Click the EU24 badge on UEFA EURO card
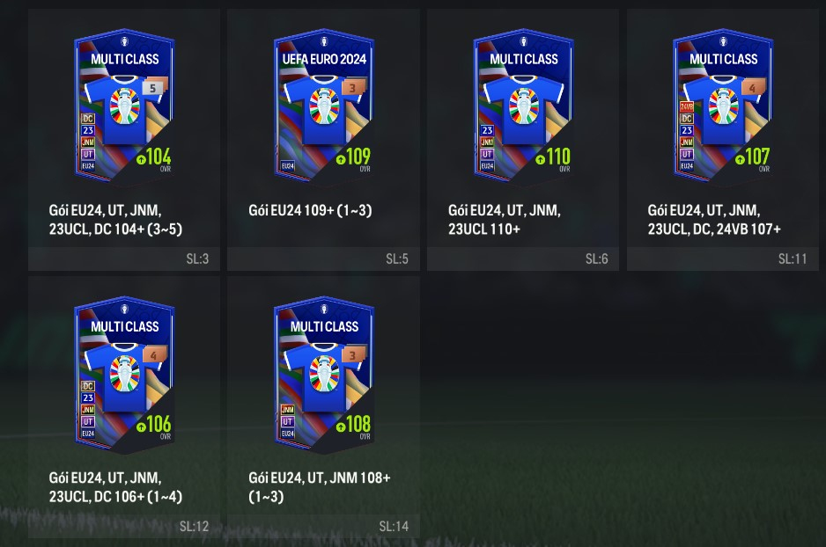 (288, 165)
